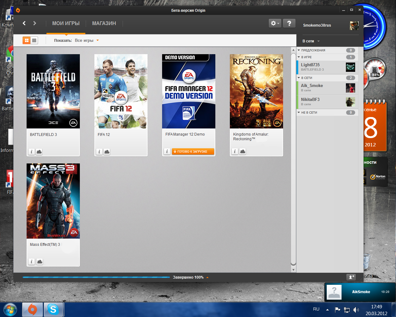Open the МАГАЗИН tab
The image size is (396, 317).
pos(104,24)
